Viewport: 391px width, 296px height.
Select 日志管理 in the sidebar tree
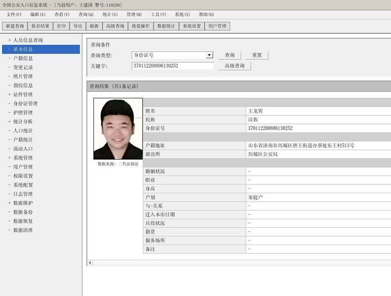(x=23, y=194)
